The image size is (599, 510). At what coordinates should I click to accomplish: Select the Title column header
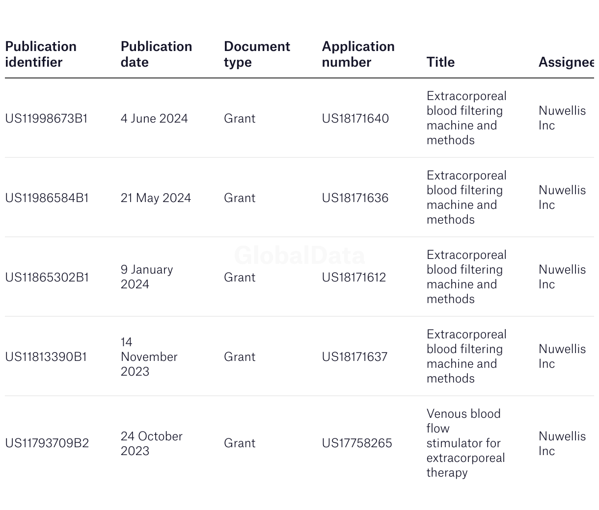pyautogui.click(x=440, y=62)
